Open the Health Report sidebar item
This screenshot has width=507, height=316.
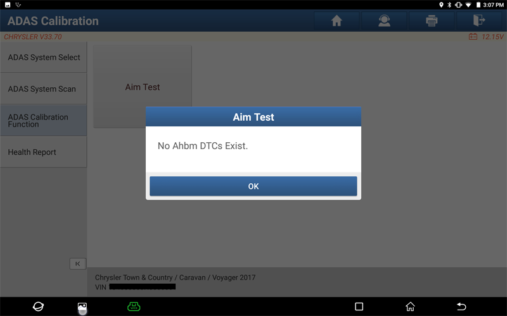(44, 152)
